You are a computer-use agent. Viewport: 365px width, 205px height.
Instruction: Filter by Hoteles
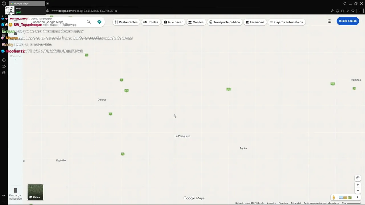151,22
